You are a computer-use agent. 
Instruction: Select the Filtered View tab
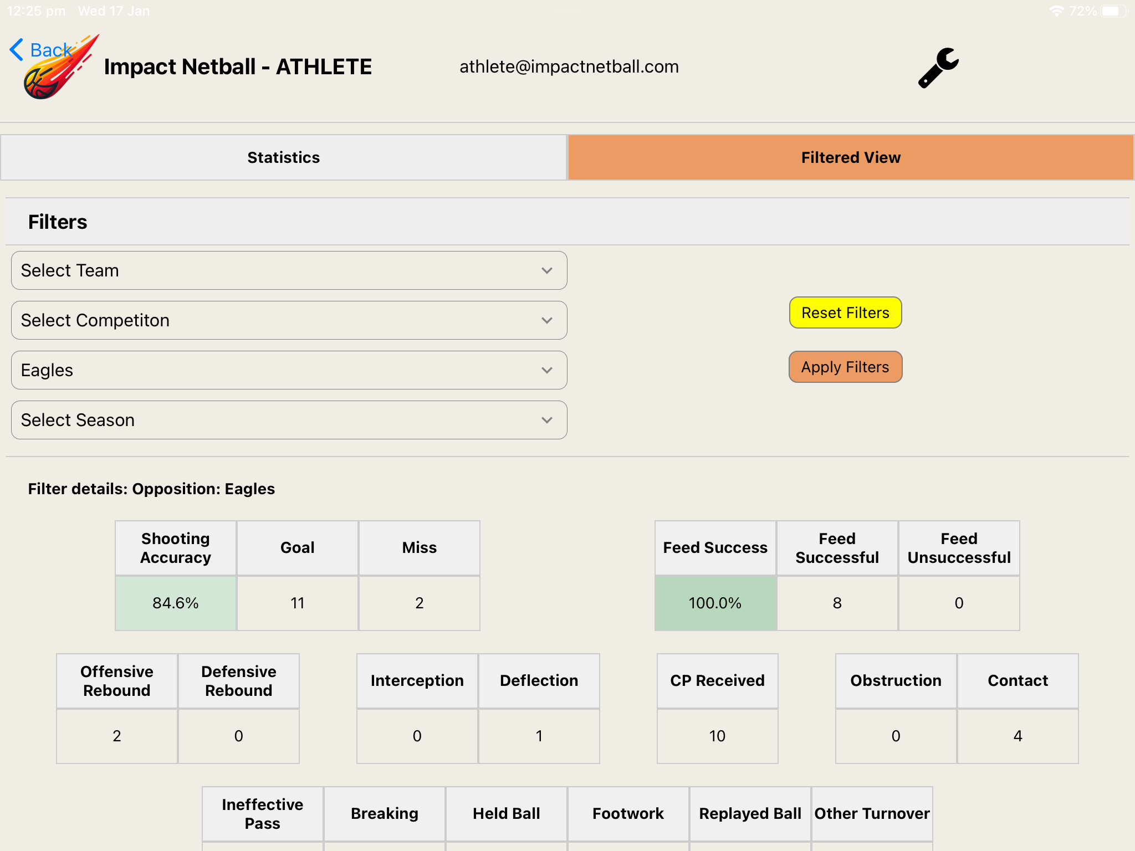(x=850, y=157)
